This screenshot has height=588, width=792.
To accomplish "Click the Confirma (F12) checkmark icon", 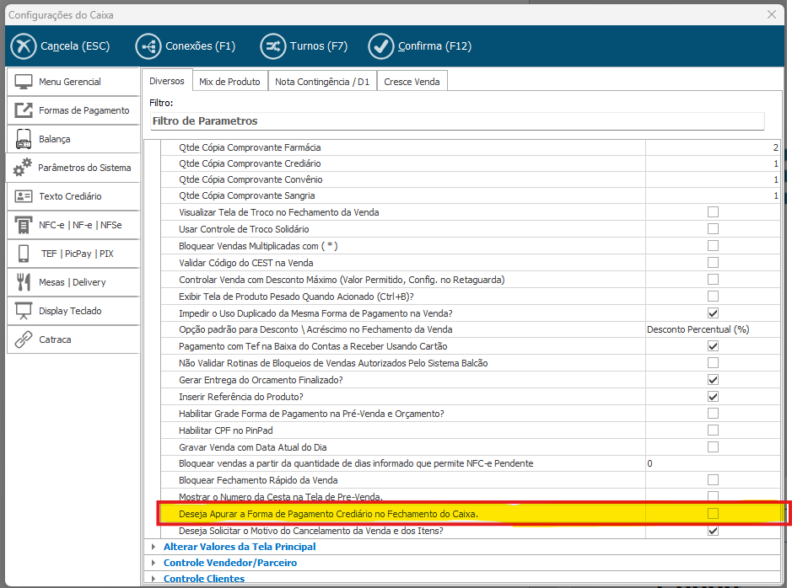I will 381,45.
